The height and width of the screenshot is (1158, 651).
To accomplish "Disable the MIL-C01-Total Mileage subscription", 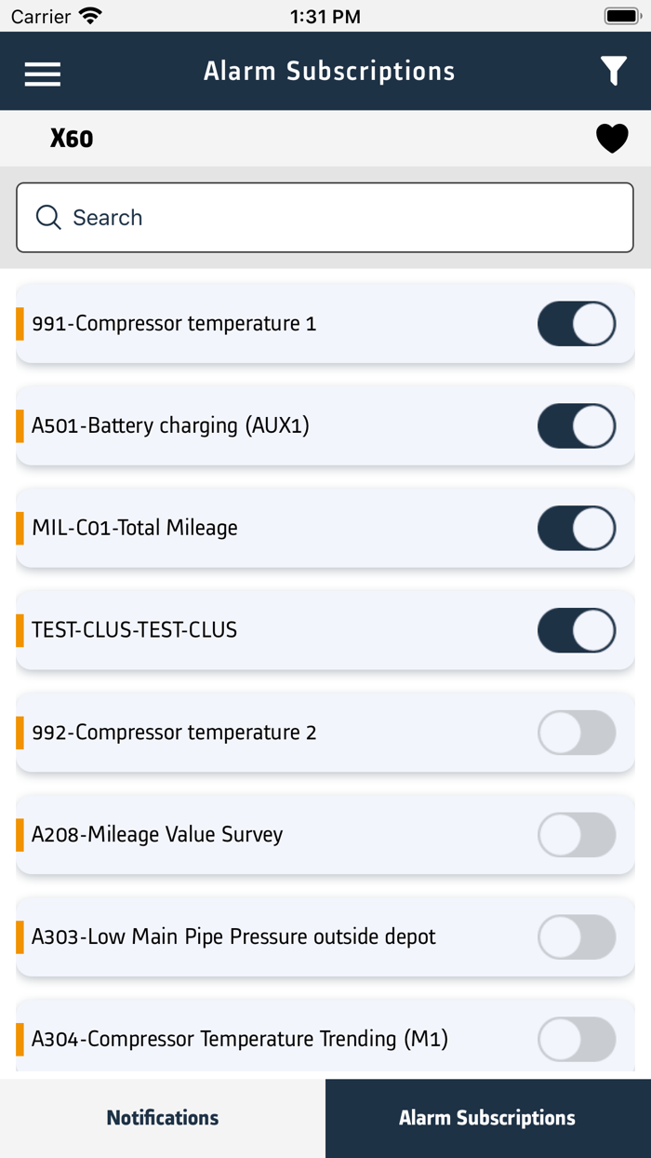I will (576, 528).
